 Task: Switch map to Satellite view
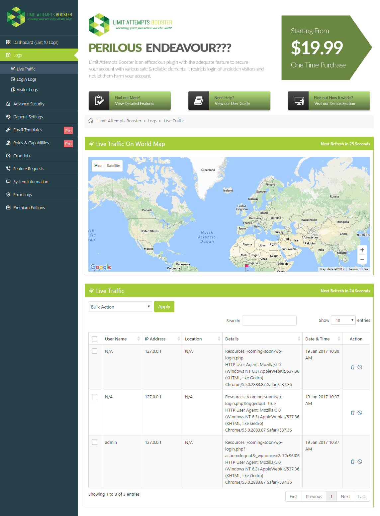click(113, 166)
